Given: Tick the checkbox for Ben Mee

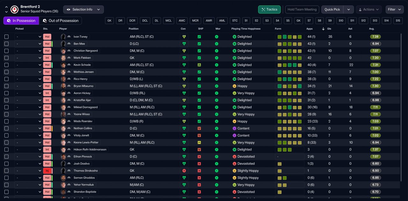Looking at the screenshot, I should (x=6, y=44).
